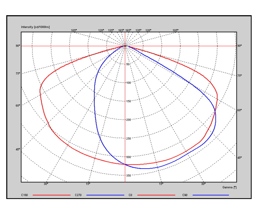Image resolution: width=260 pixels, height=213 pixels.
Task: Click the top-left 165° label
Action: coord(121,30)
